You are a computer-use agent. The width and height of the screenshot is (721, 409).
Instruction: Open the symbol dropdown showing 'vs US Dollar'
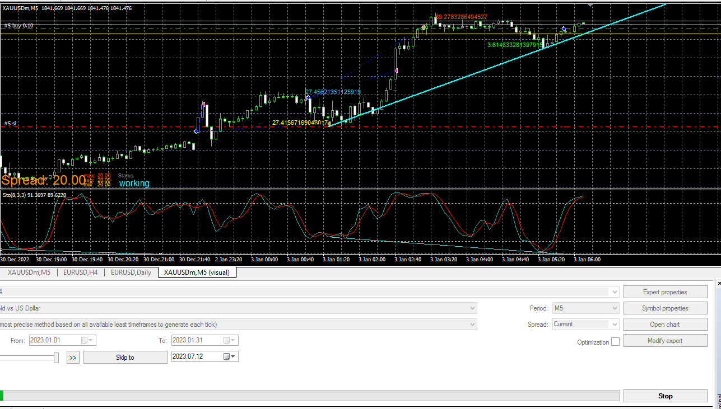473,308
